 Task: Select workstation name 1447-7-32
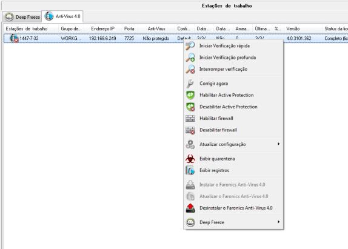29,38
